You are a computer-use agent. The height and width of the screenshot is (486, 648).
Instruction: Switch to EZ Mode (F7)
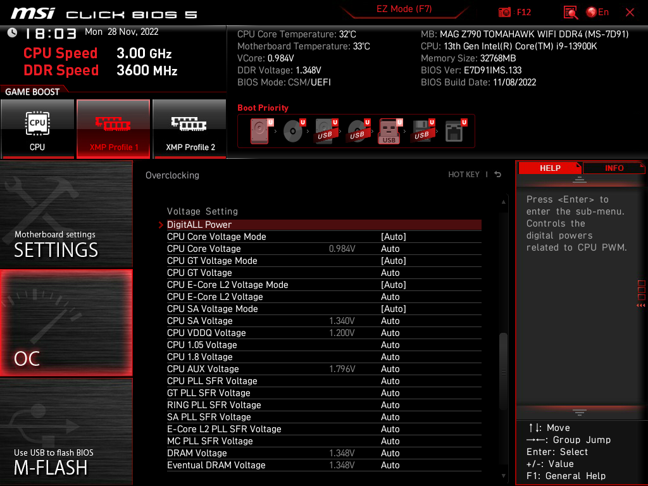tap(404, 9)
